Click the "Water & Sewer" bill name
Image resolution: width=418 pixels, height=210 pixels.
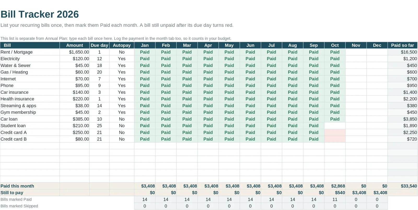click(x=15, y=65)
